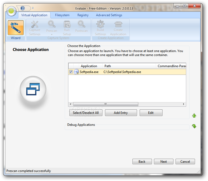Open the round application menu orb

[11, 11]
